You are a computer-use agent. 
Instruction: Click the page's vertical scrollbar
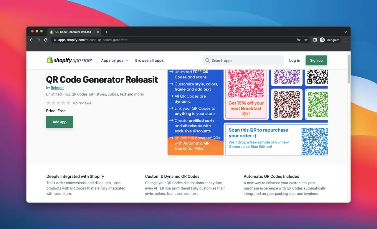pyautogui.click(x=349, y=69)
